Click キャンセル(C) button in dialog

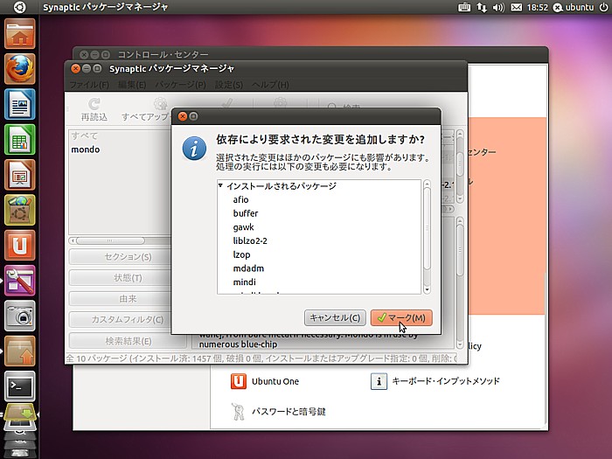[335, 317]
